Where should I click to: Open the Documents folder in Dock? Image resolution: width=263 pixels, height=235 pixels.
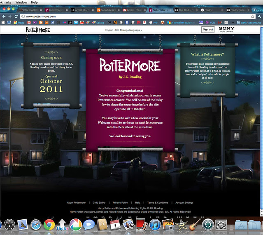pos(255,225)
